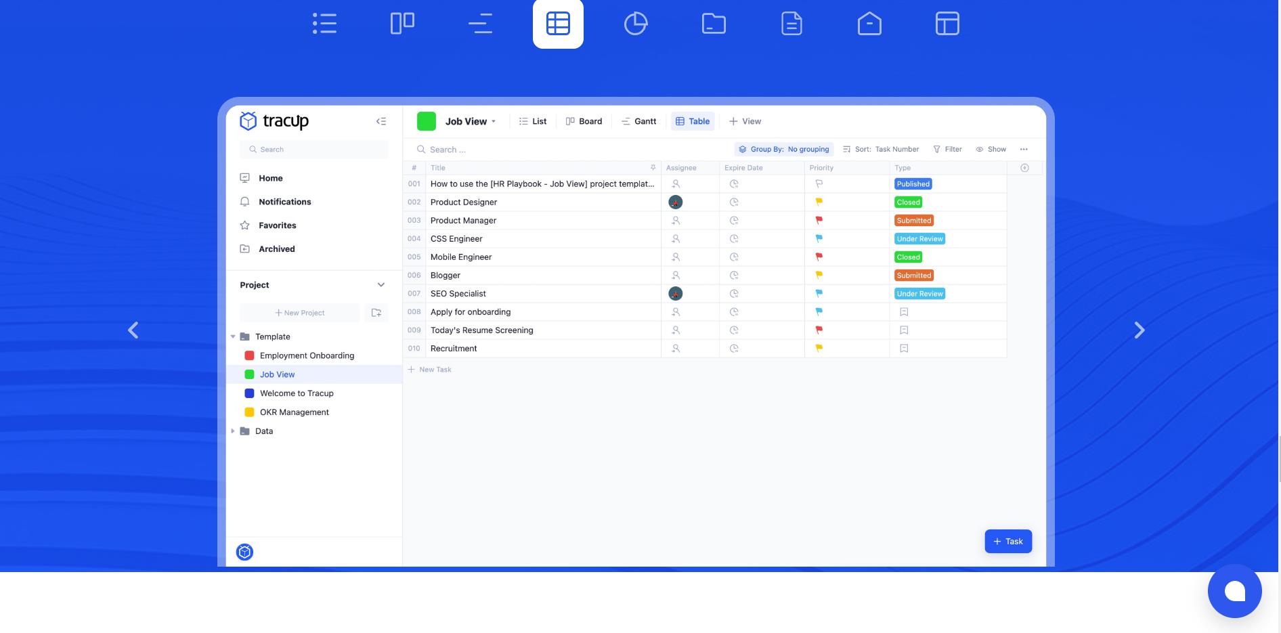Viewport: 1281px width, 633px height.
Task: Click the Tracup cube logo
Action: 248,121
